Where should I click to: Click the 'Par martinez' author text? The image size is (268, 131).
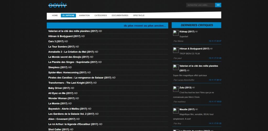tap(180, 102)
